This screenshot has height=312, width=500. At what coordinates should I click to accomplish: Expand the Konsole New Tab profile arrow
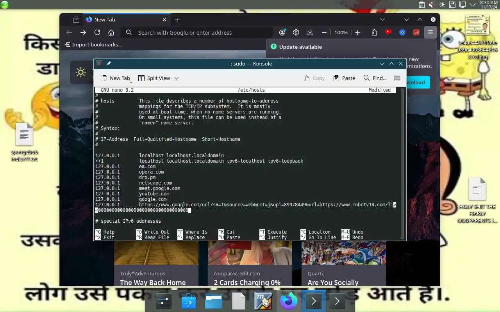131,82
